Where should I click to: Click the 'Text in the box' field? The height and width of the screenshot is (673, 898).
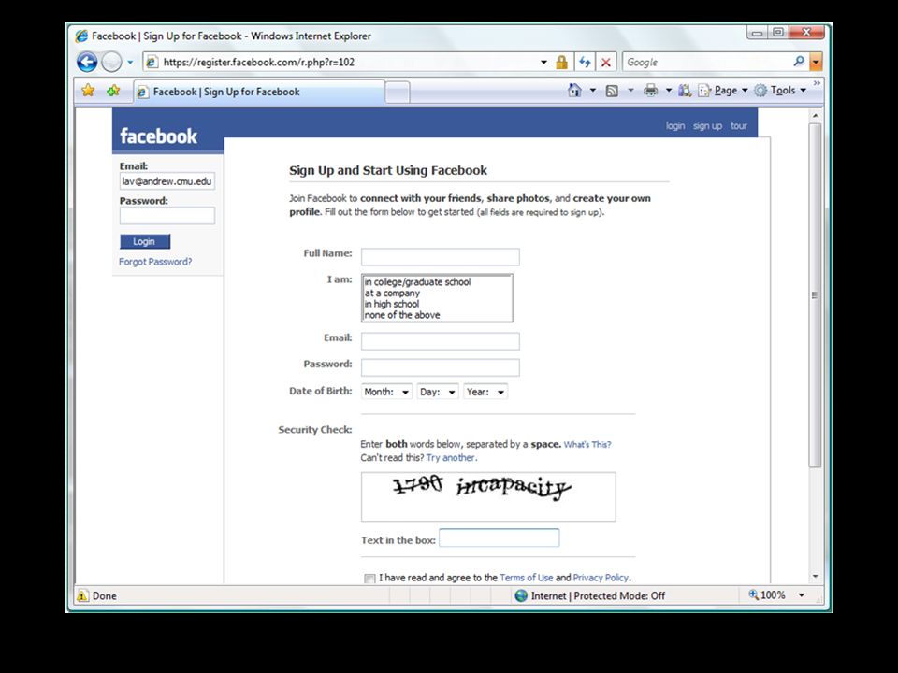click(500, 538)
